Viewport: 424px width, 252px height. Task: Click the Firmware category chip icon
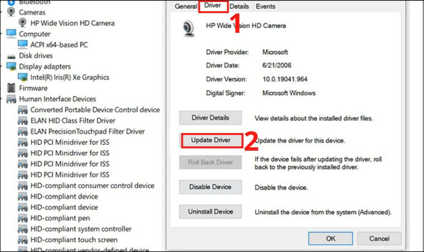11,88
